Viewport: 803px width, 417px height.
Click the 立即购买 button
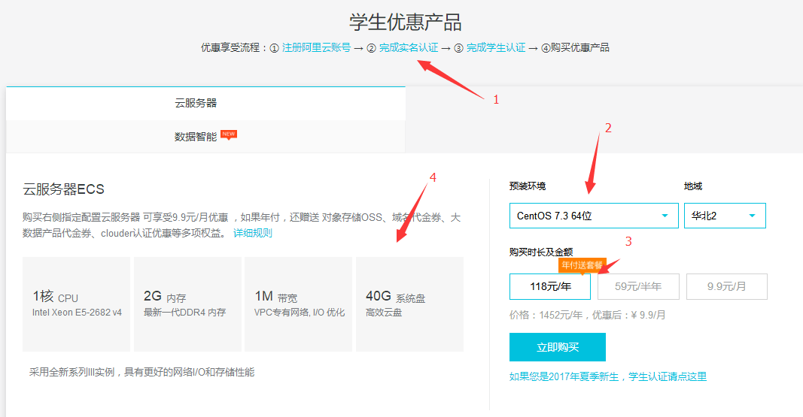click(x=557, y=347)
